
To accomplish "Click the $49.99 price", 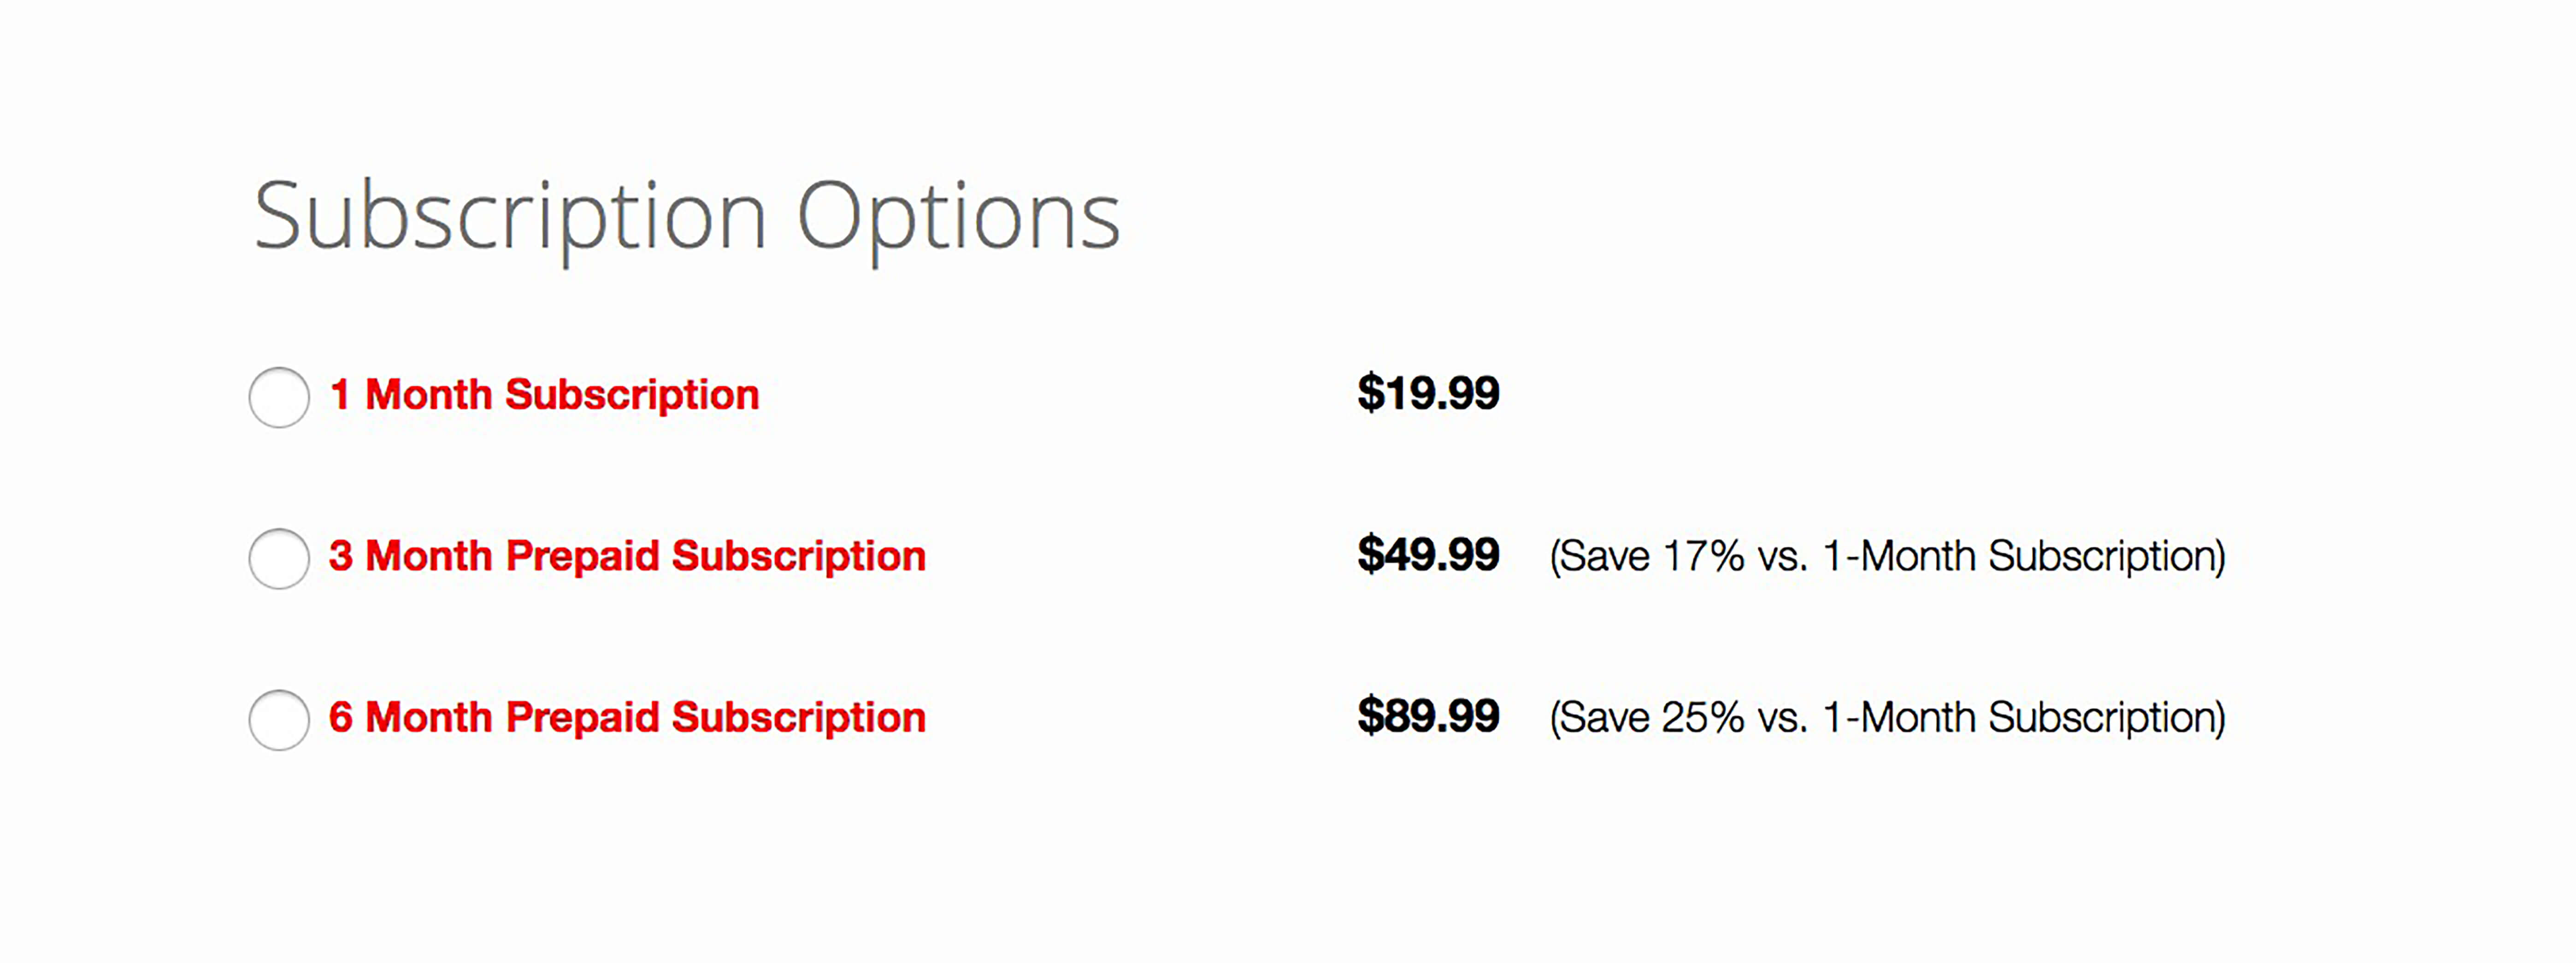I will tap(1428, 554).
